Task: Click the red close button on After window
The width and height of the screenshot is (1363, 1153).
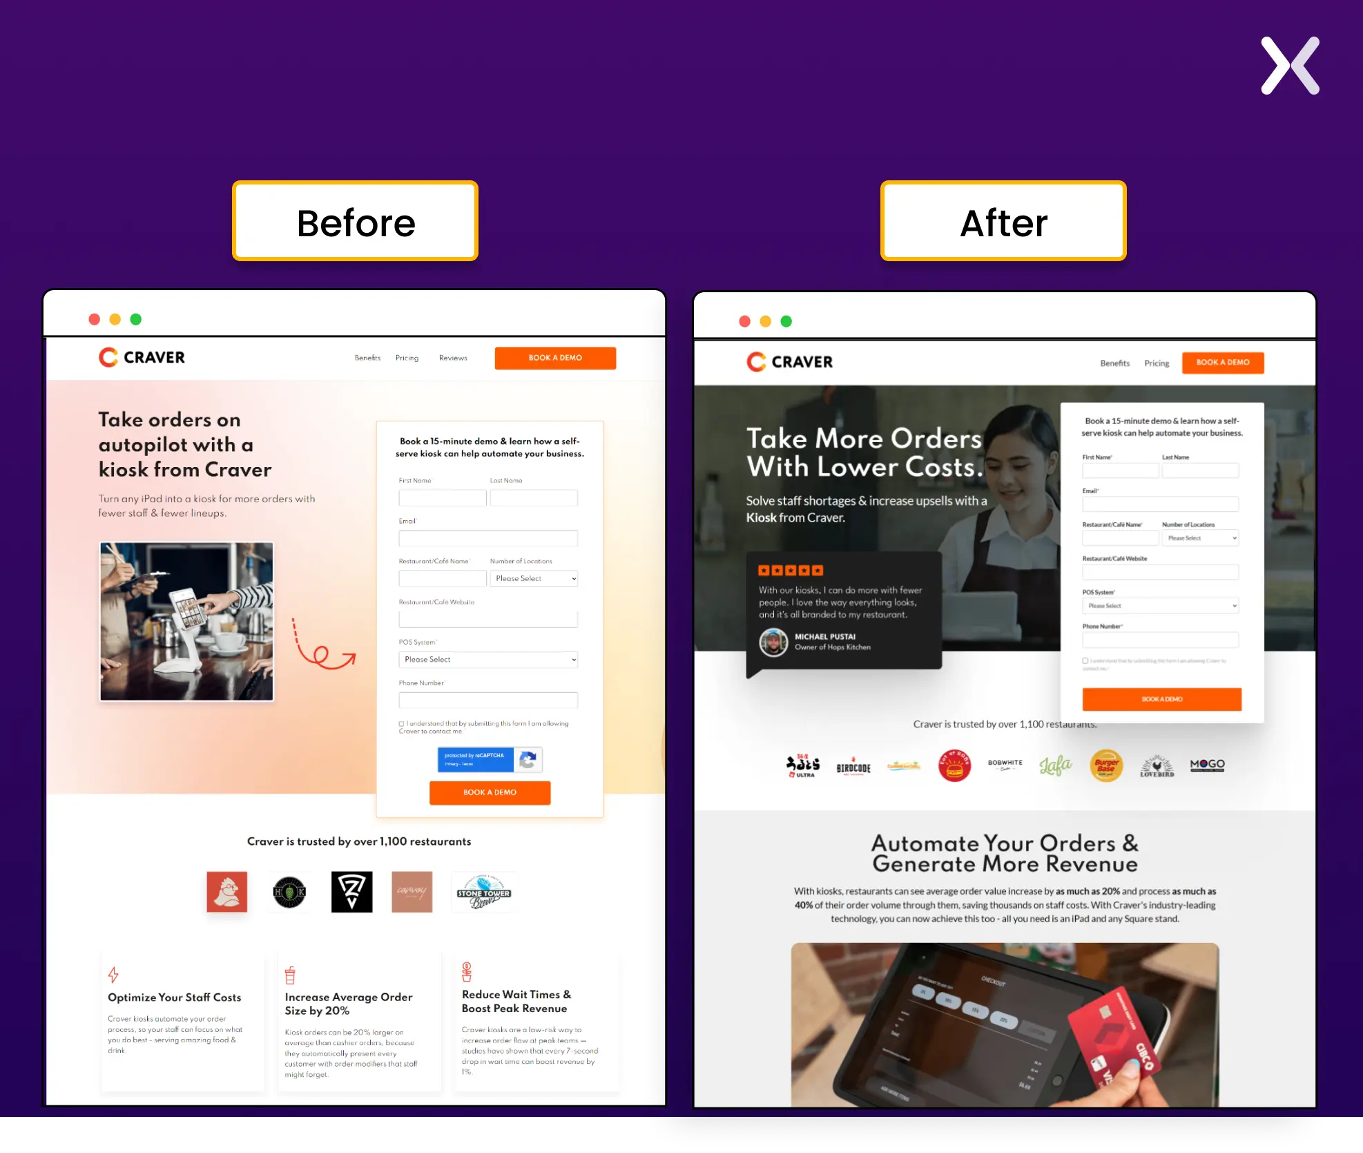Action: pos(742,319)
